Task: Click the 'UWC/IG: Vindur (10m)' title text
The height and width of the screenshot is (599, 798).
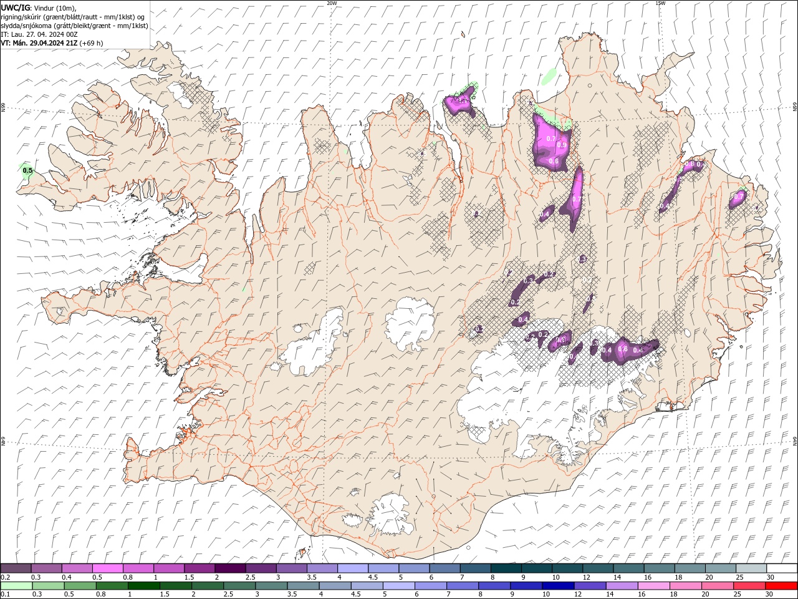Action: tap(38, 7)
